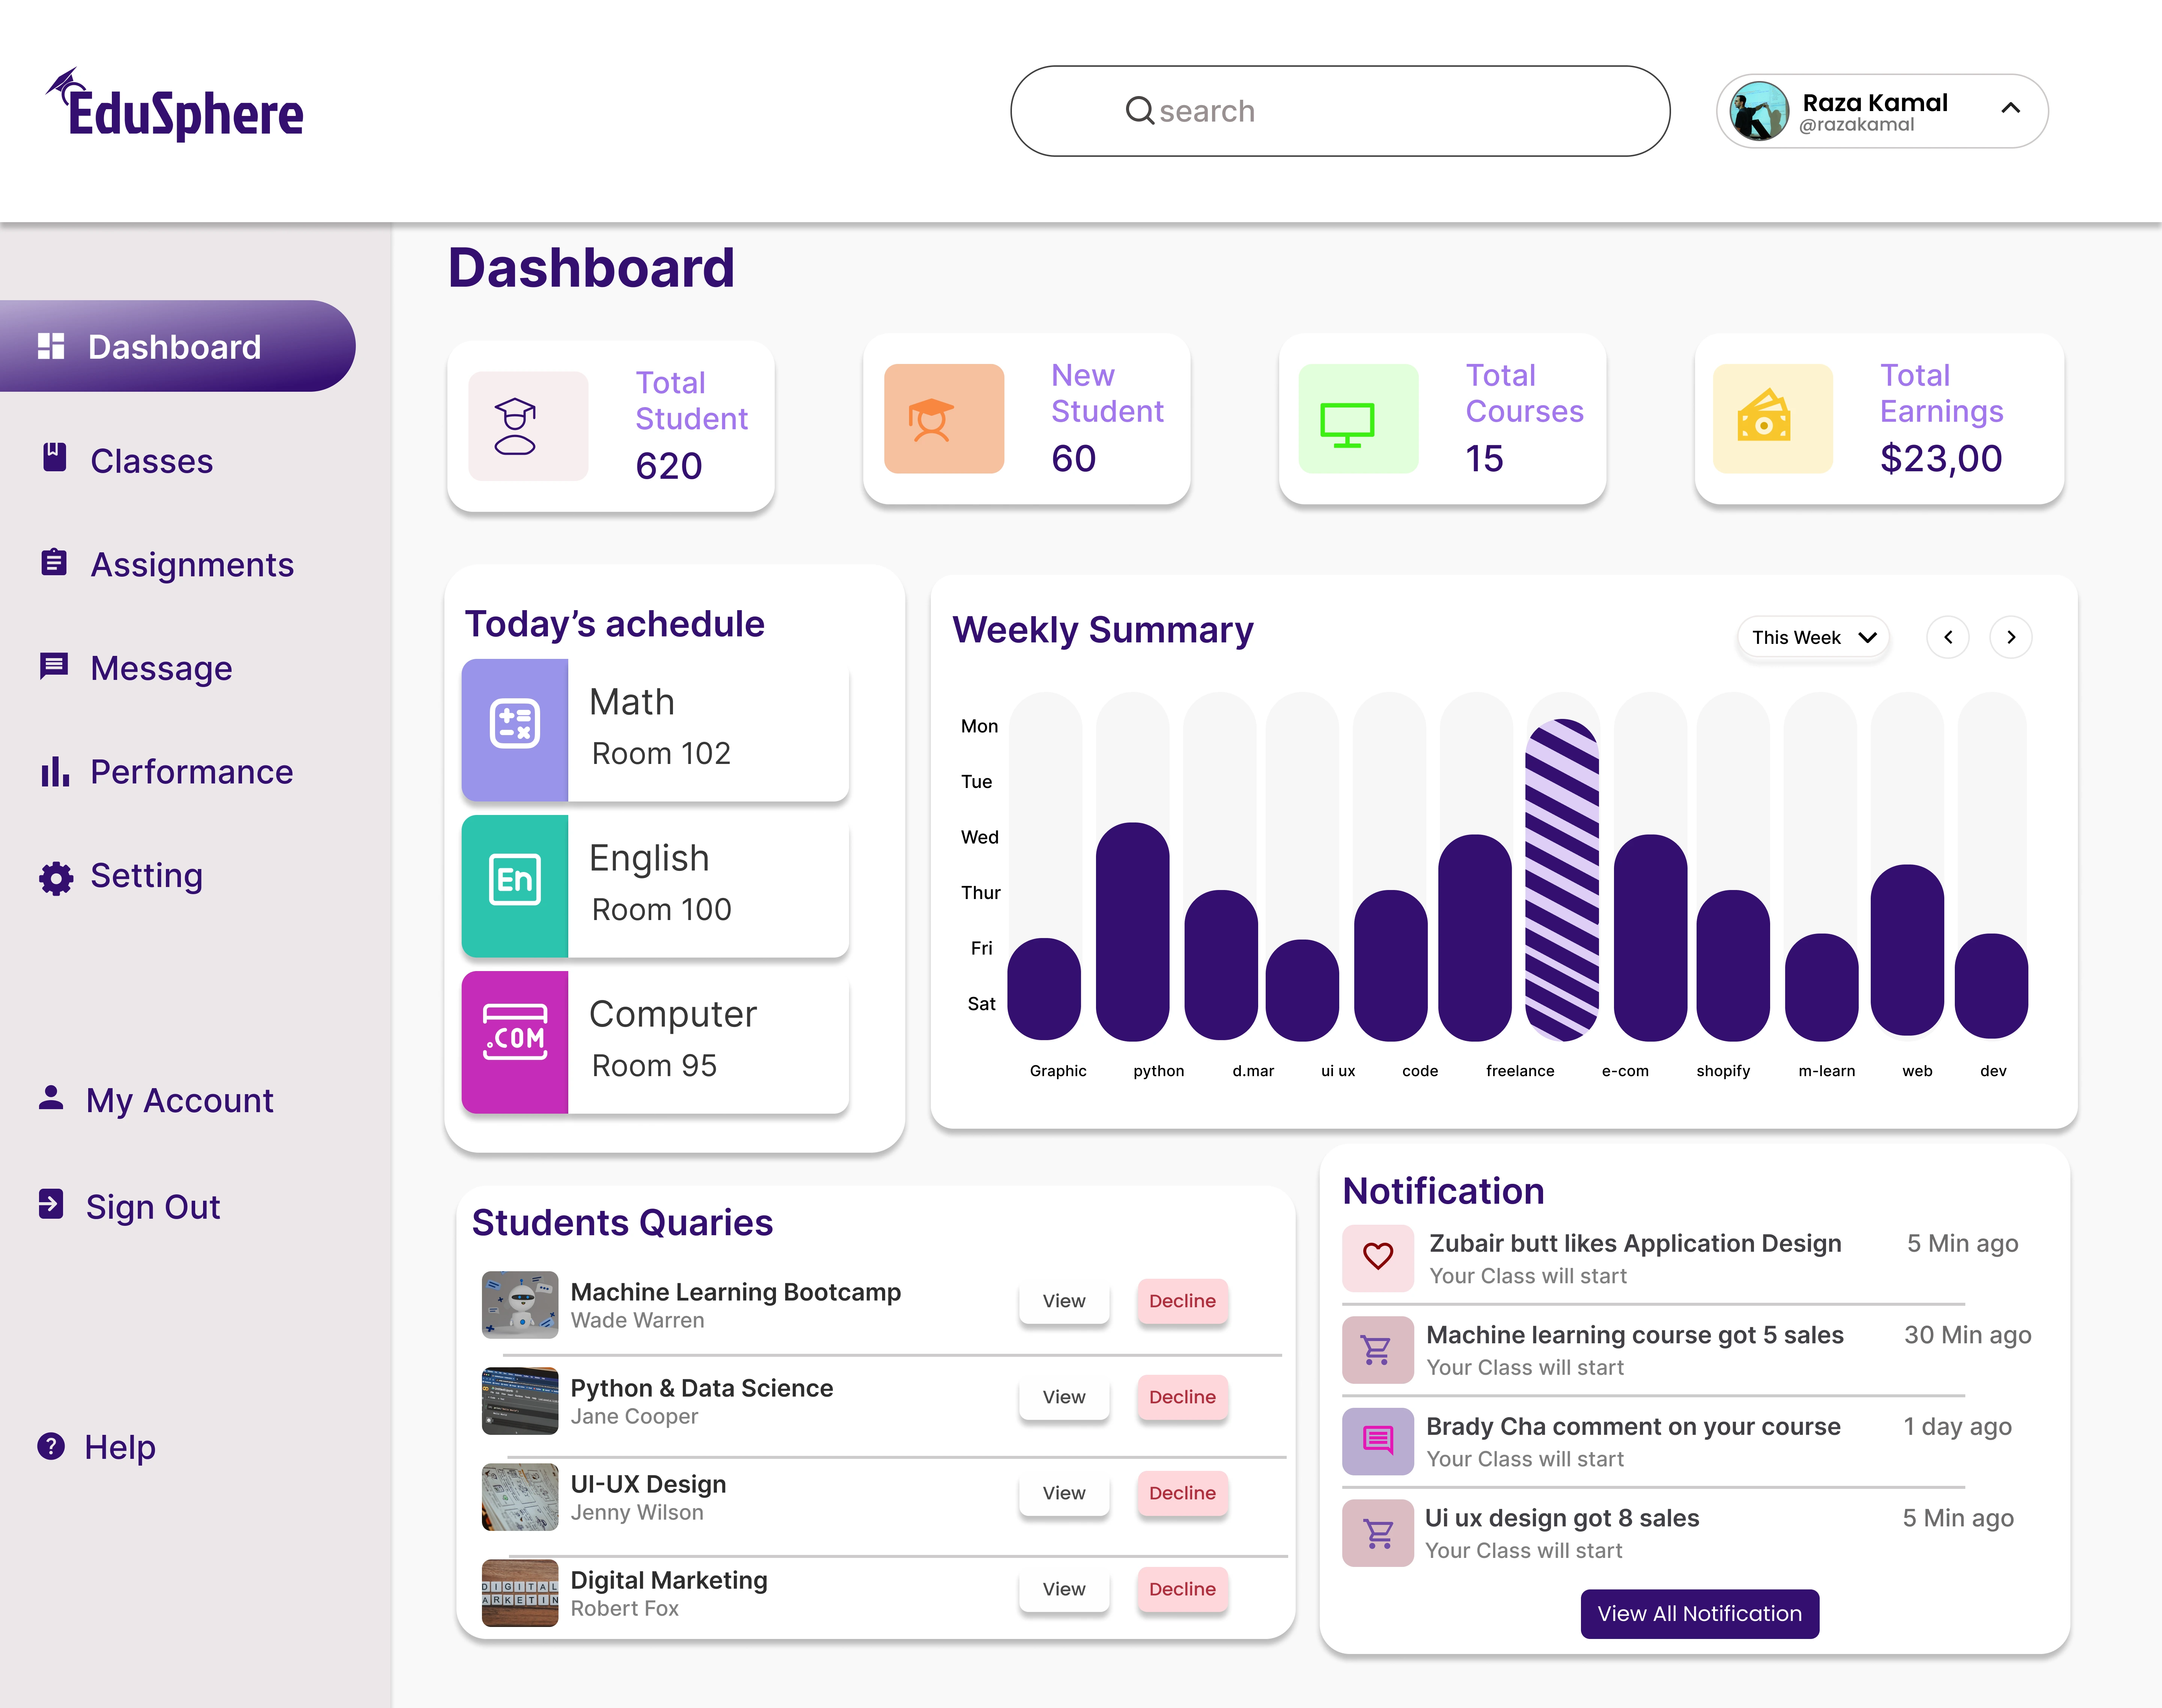
Task: Click the Sign Out arrow icon
Action: [51, 1204]
